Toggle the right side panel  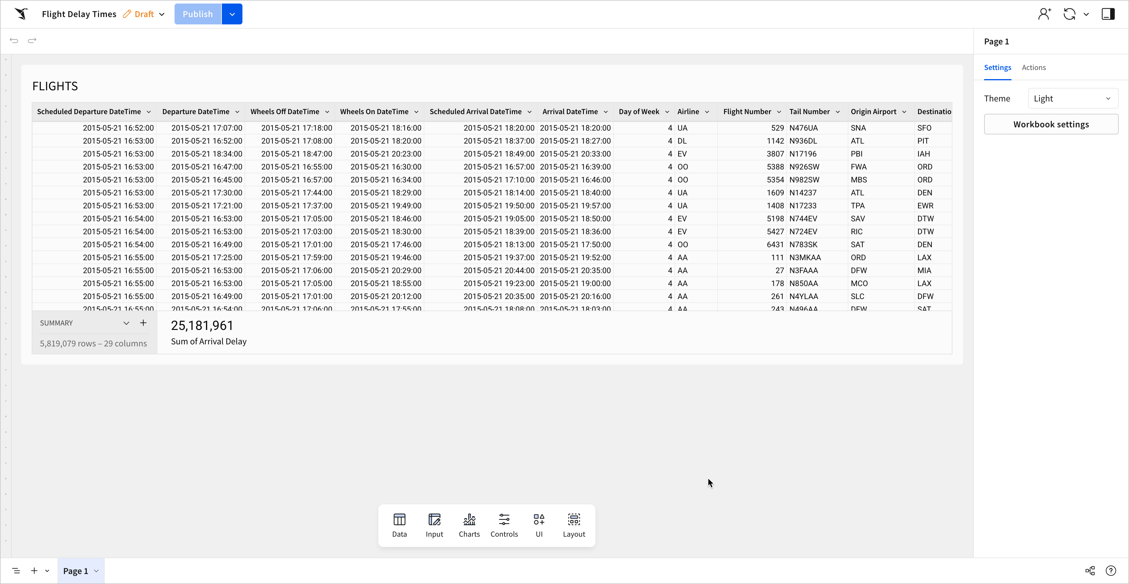tap(1108, 14)
